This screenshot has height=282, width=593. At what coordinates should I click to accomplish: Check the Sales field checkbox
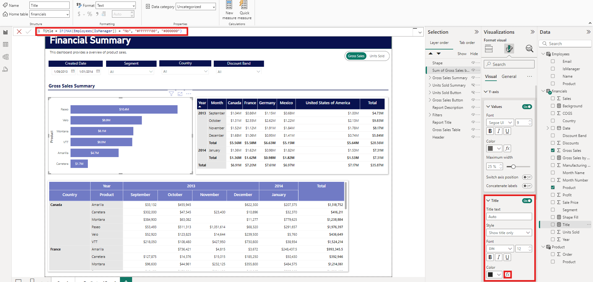coord(553,98)
